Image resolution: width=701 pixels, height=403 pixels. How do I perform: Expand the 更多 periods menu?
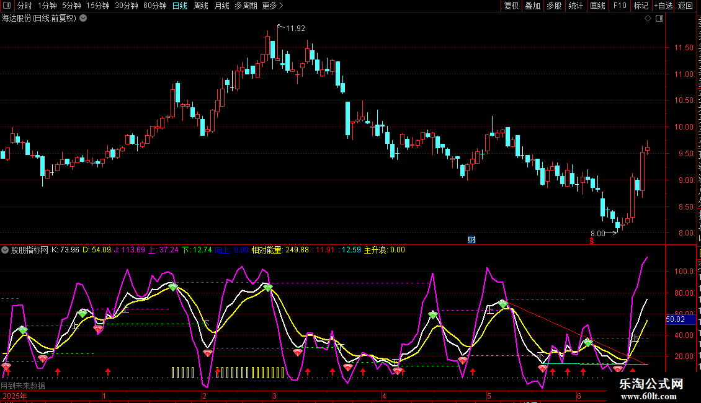point(273,6)
